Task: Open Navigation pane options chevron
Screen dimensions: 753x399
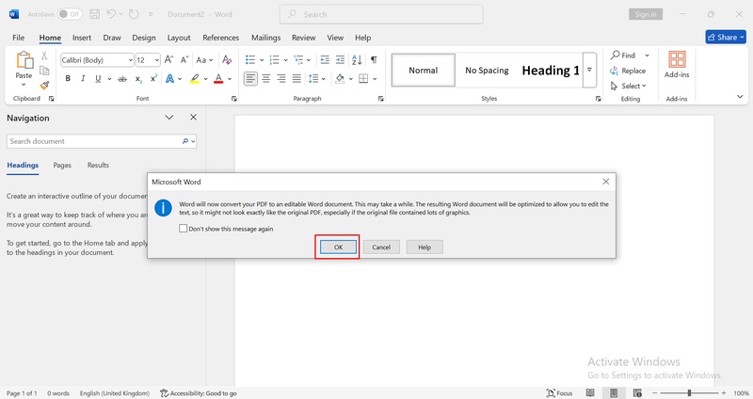Action: pyautogui.click(x=169, y=117)
